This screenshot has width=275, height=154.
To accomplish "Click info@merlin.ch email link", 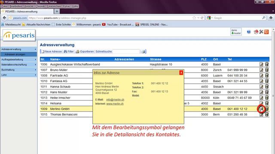I will pos(115,100).
